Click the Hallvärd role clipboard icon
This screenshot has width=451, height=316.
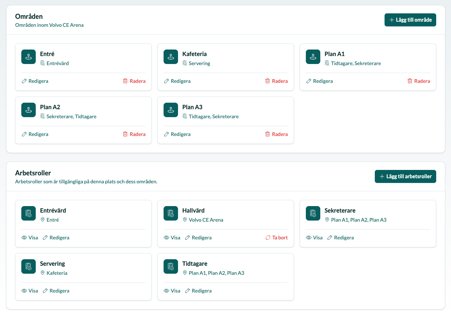coord(171,213)
